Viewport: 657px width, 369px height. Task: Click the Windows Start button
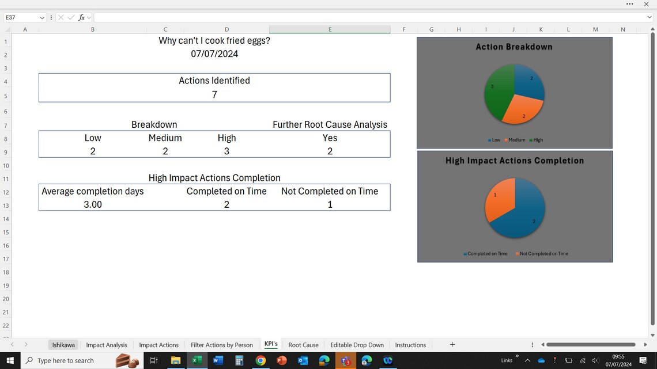(x=11, y=361)
